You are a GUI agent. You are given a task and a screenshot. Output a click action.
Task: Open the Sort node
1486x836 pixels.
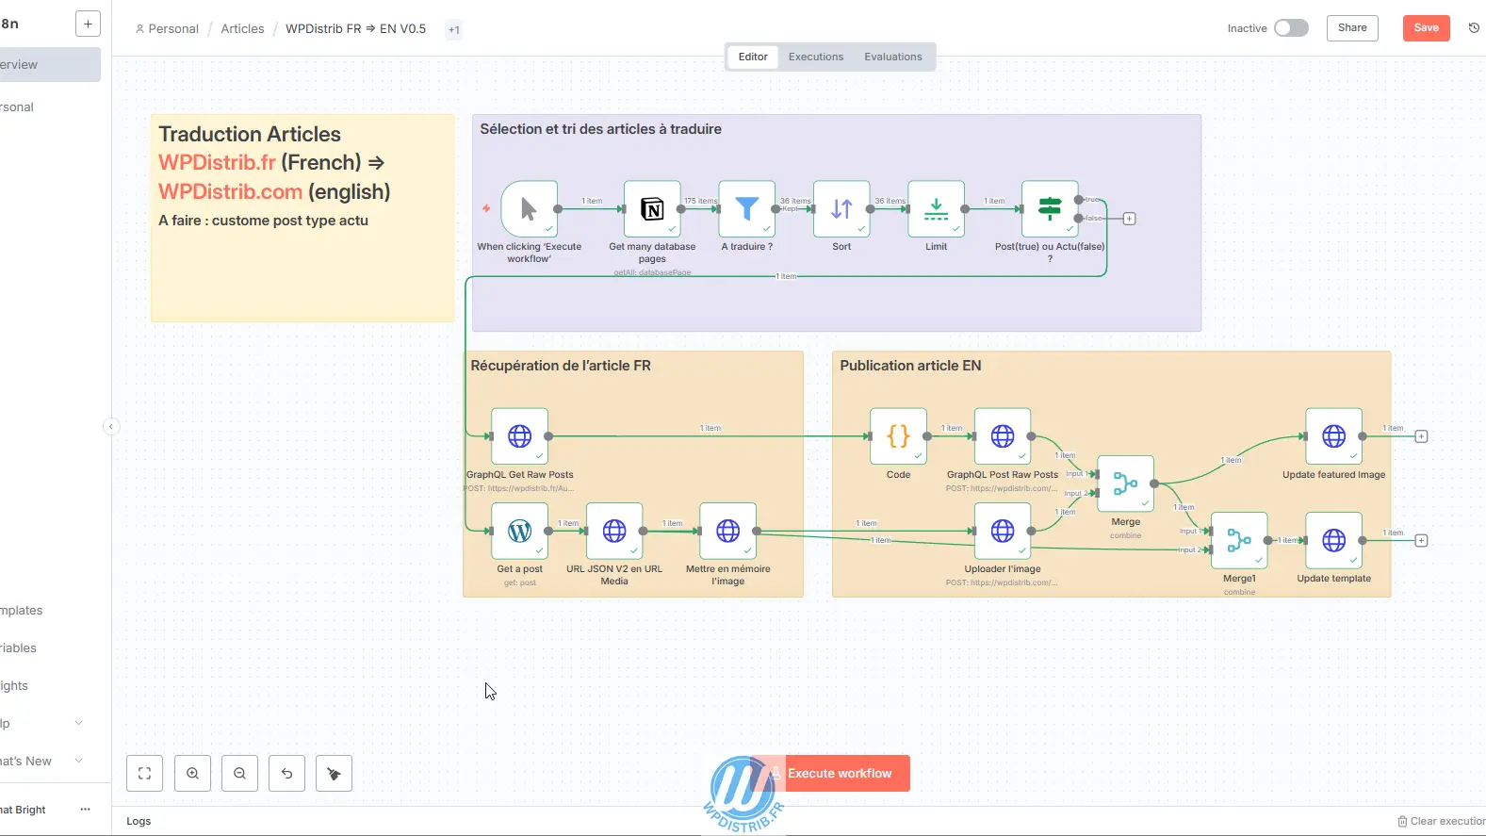(841, 208)
